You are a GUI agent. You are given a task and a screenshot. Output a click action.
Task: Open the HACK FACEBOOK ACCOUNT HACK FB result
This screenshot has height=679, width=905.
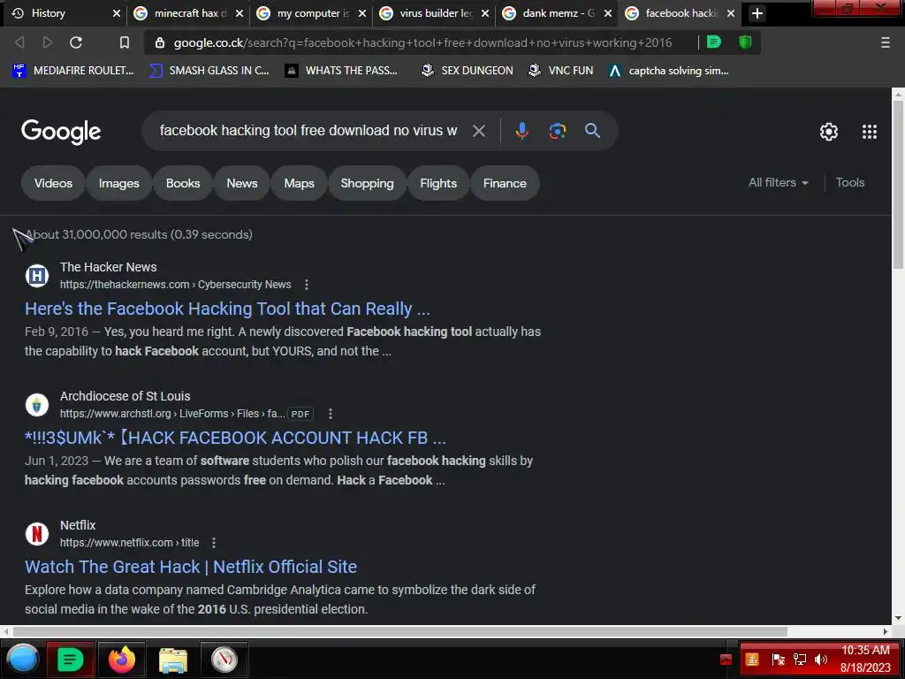235,438
